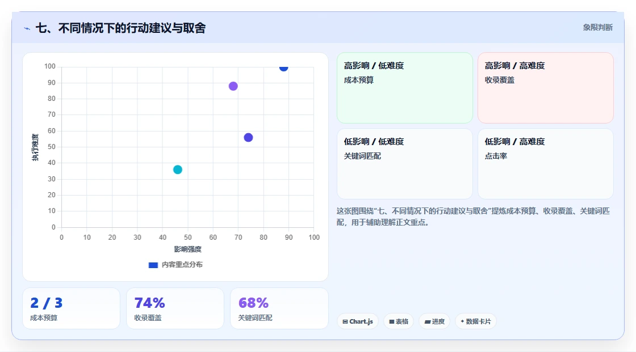Click the 象限判断 label in the header
636x352 pixels.
pyautogui.click(x=597, y=28)
